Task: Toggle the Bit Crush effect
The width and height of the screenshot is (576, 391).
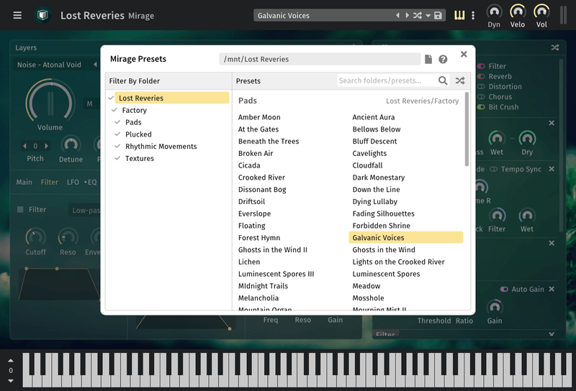Action: coord(481,107)
